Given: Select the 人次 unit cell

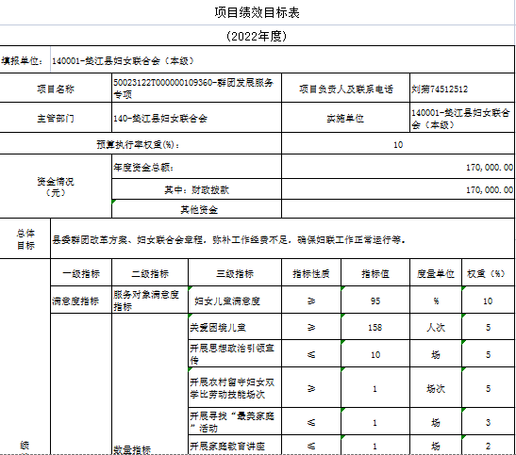Looking at the screenshot, I should click(x=436, y=327).
